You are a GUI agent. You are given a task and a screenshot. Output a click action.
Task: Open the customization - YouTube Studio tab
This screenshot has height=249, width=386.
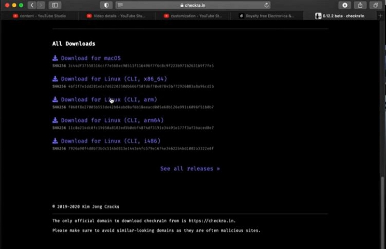point(196,15)
